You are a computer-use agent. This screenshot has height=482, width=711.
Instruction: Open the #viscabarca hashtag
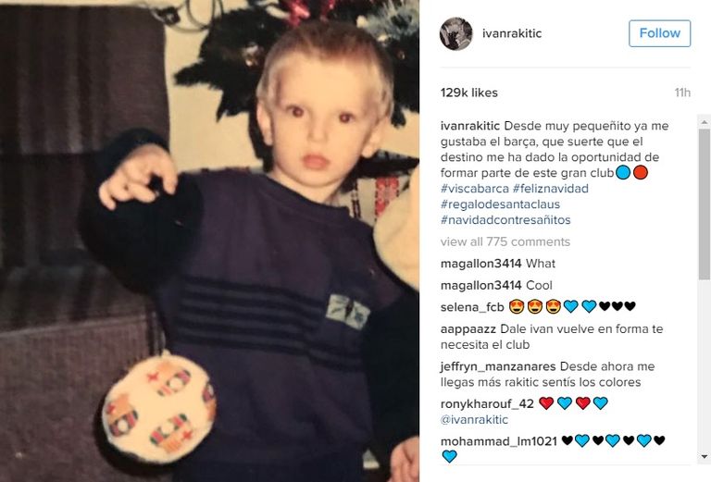474,189
